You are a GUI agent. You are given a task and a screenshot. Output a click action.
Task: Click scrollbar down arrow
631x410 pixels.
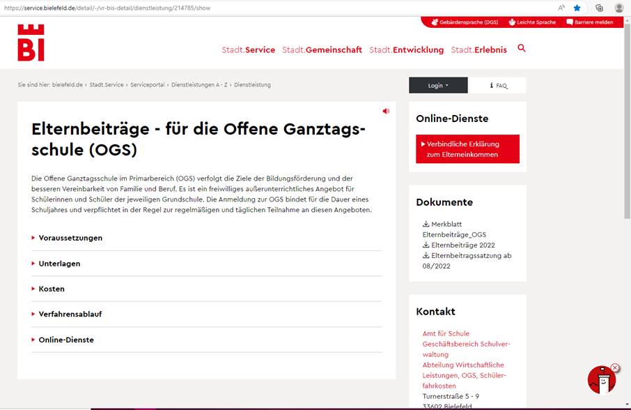[x=627, y=404]
